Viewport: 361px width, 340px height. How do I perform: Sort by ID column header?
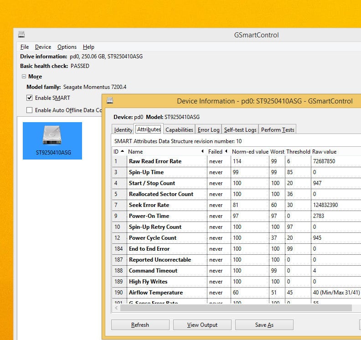click(x=119, y=151)
